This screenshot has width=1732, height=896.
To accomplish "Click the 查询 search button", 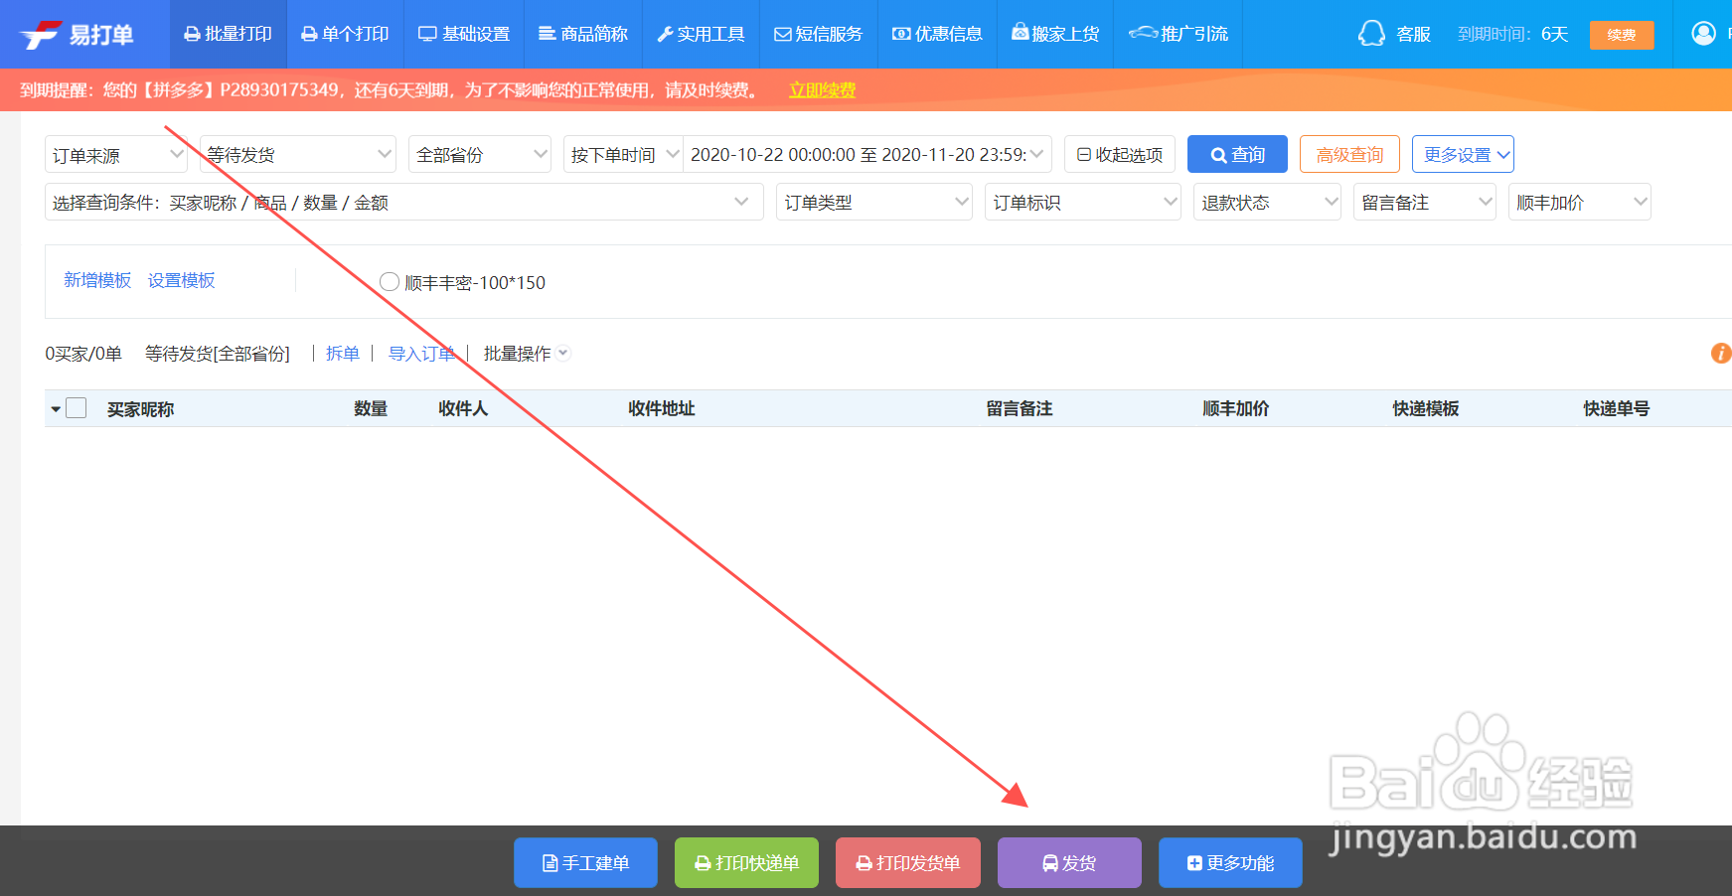I will 1236,154.
